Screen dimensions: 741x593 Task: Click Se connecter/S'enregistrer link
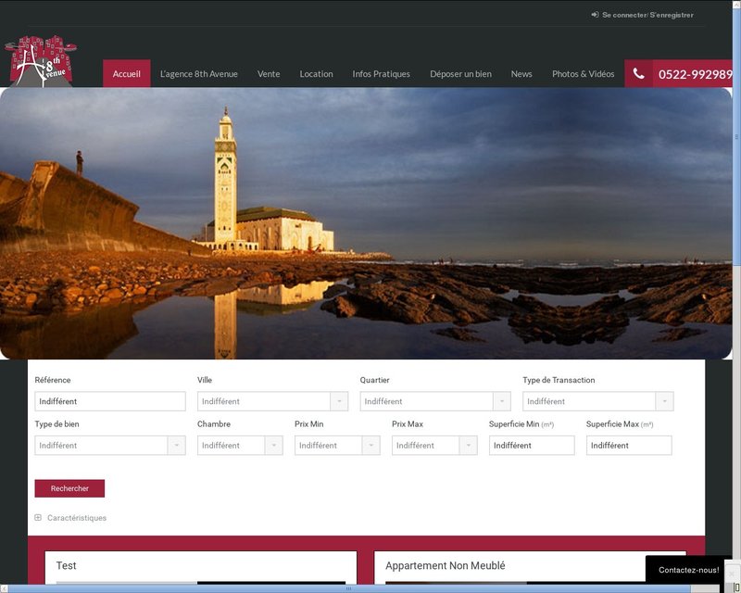tap(647, 15)
